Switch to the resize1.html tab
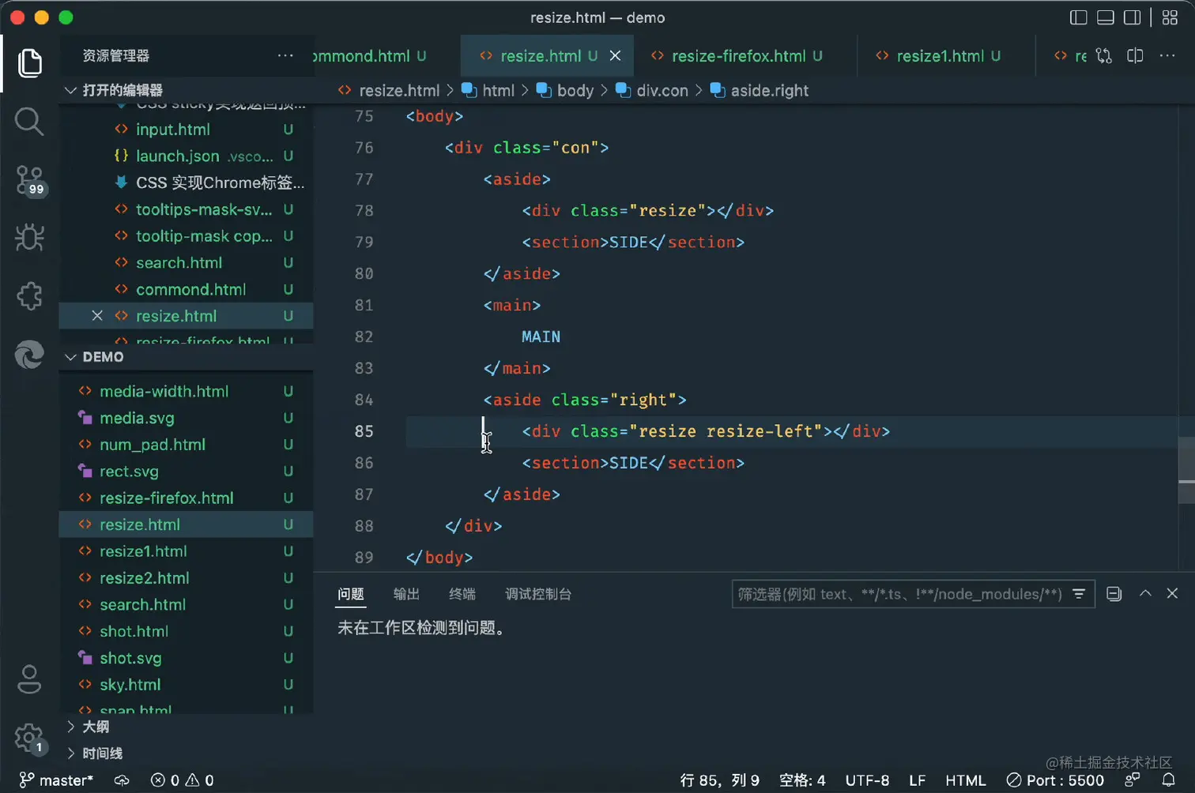 coord(941,56)
